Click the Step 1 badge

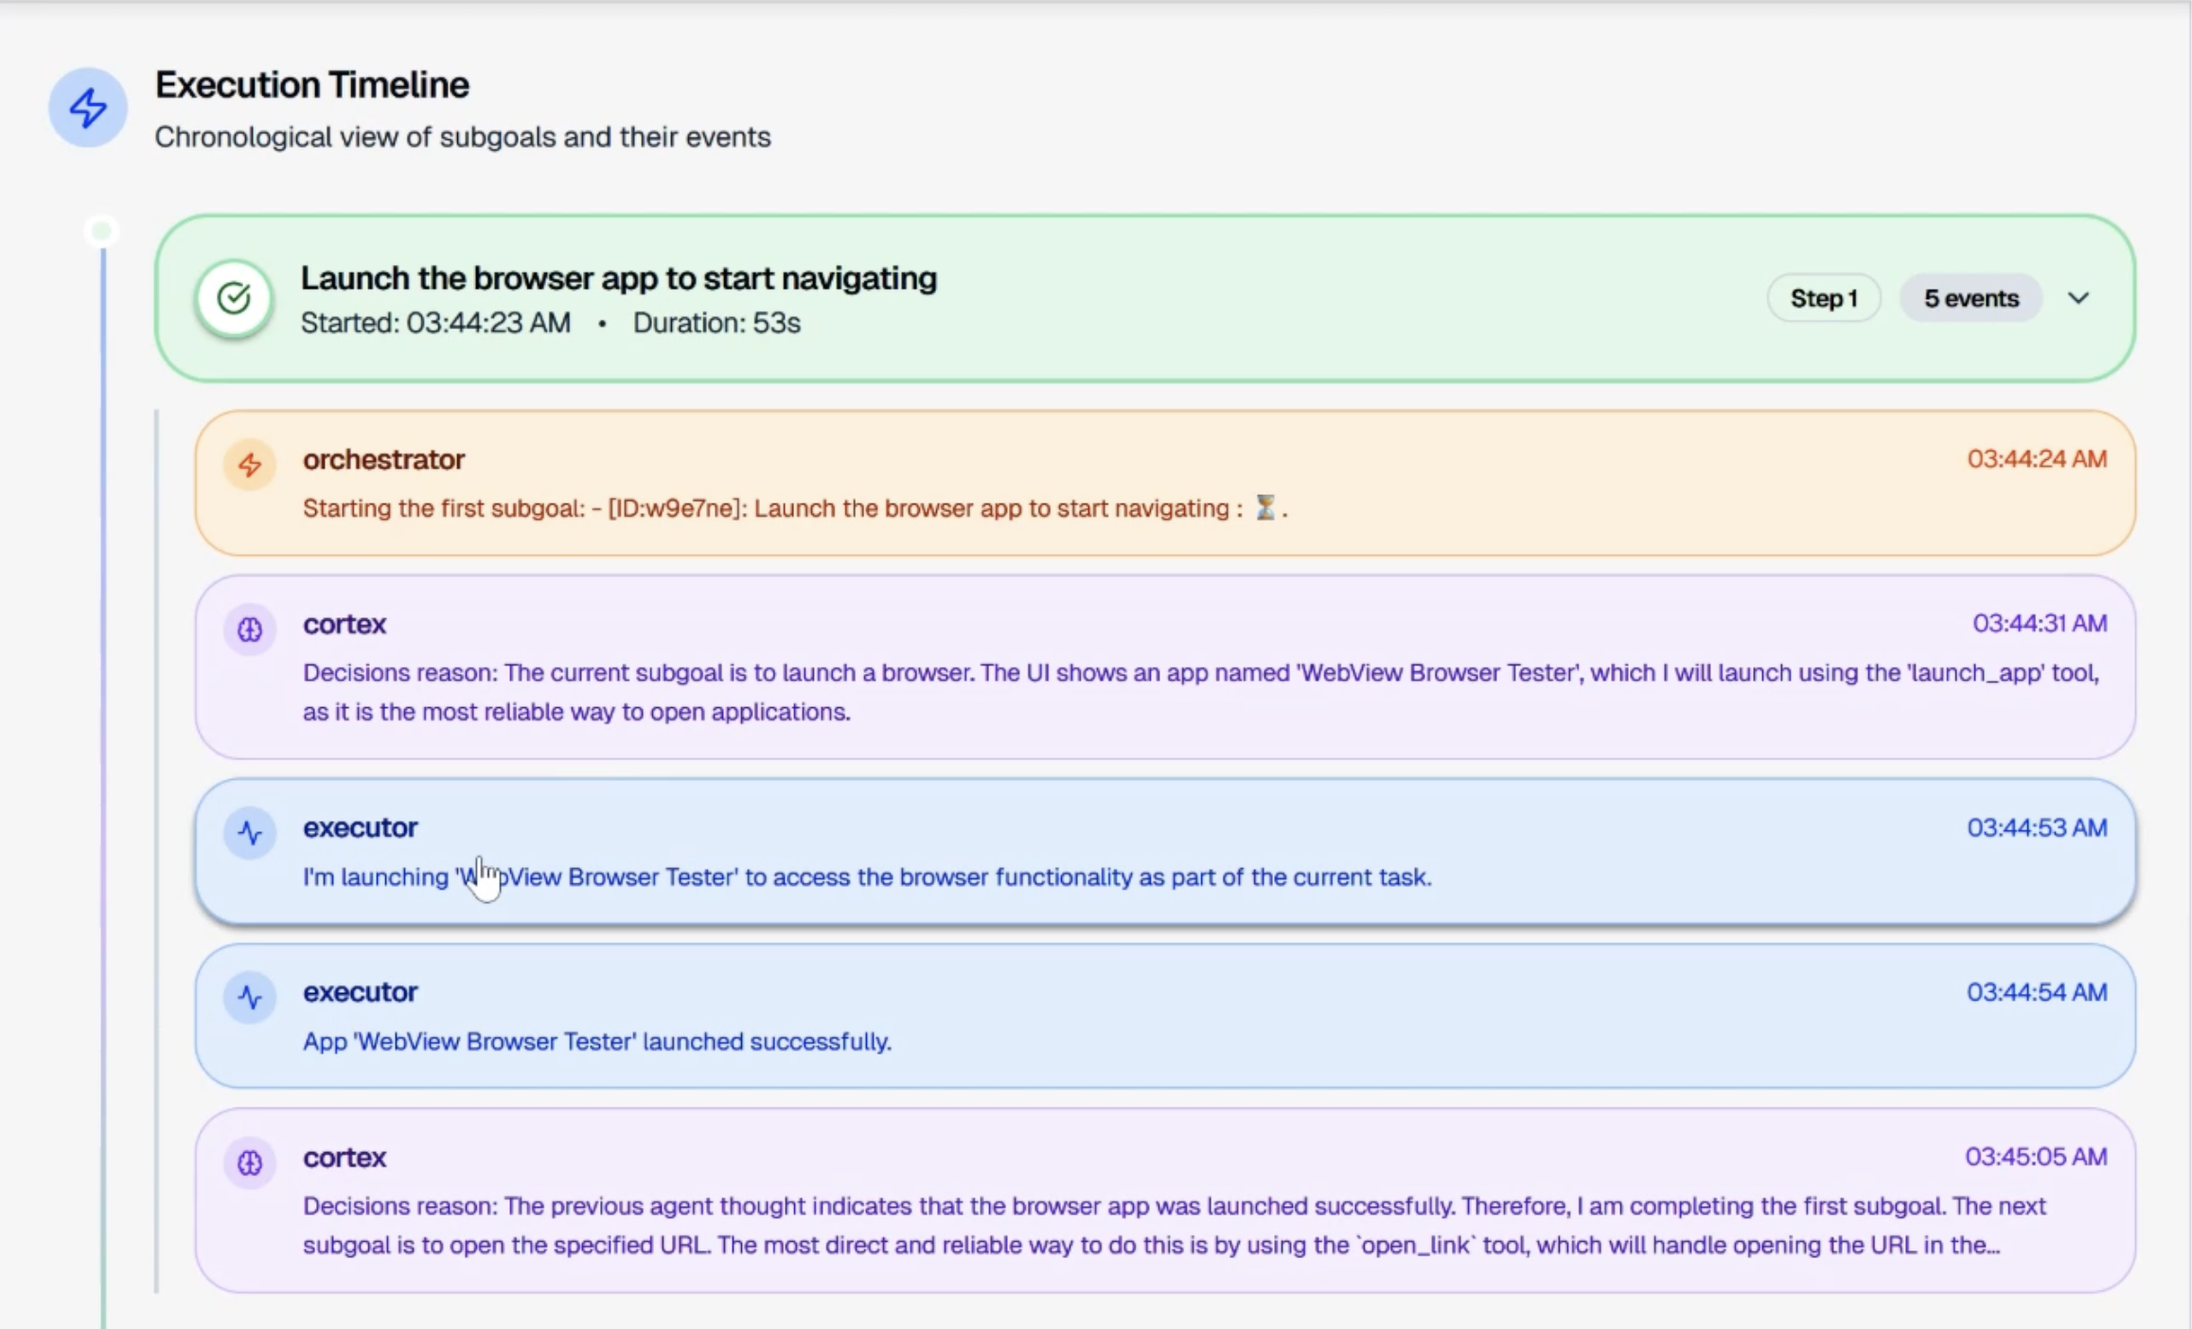pos(1824,298)
